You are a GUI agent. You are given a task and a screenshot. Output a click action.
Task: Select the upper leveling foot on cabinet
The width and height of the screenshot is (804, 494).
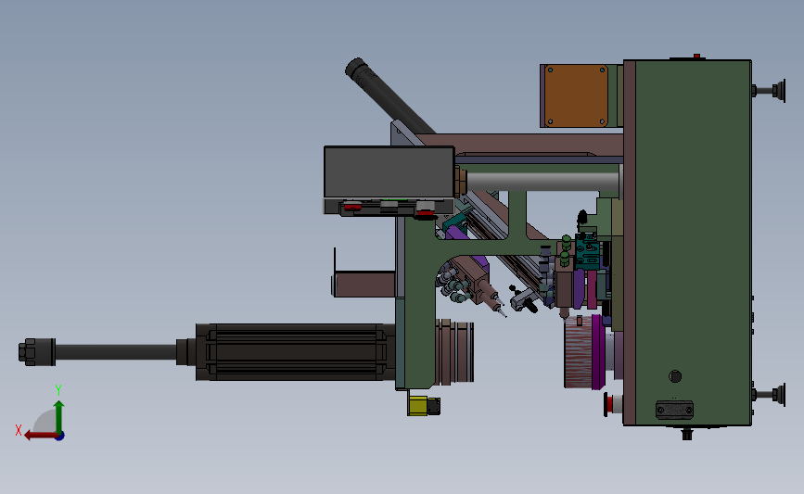(x=769, y=91)
